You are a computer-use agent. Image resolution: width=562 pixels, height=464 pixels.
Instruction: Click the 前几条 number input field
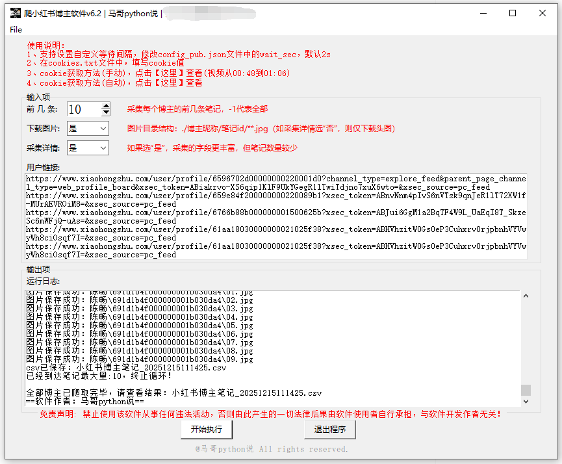83,109
